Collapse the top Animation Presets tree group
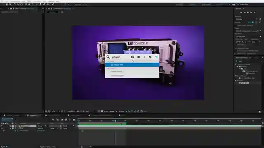264x148 pixels. (236, 64)
